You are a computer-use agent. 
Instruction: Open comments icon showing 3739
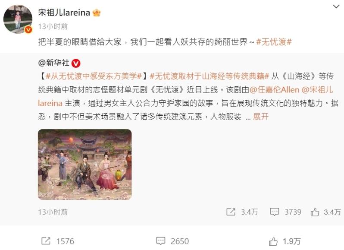(x=275, y=212)
